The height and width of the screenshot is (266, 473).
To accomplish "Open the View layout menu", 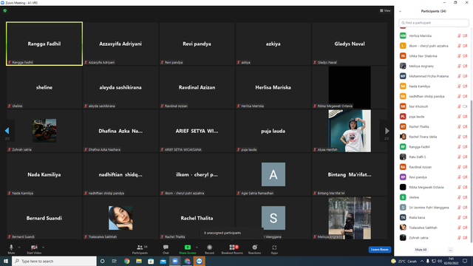I will 385,10.
